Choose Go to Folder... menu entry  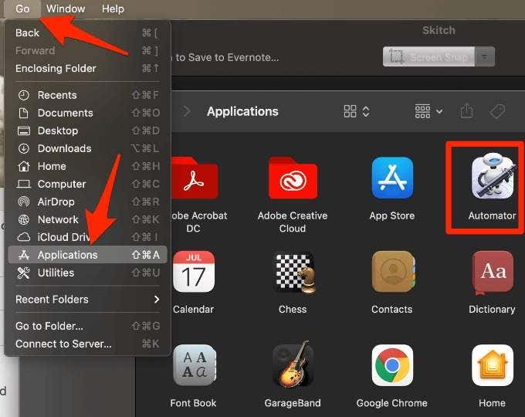49,326
